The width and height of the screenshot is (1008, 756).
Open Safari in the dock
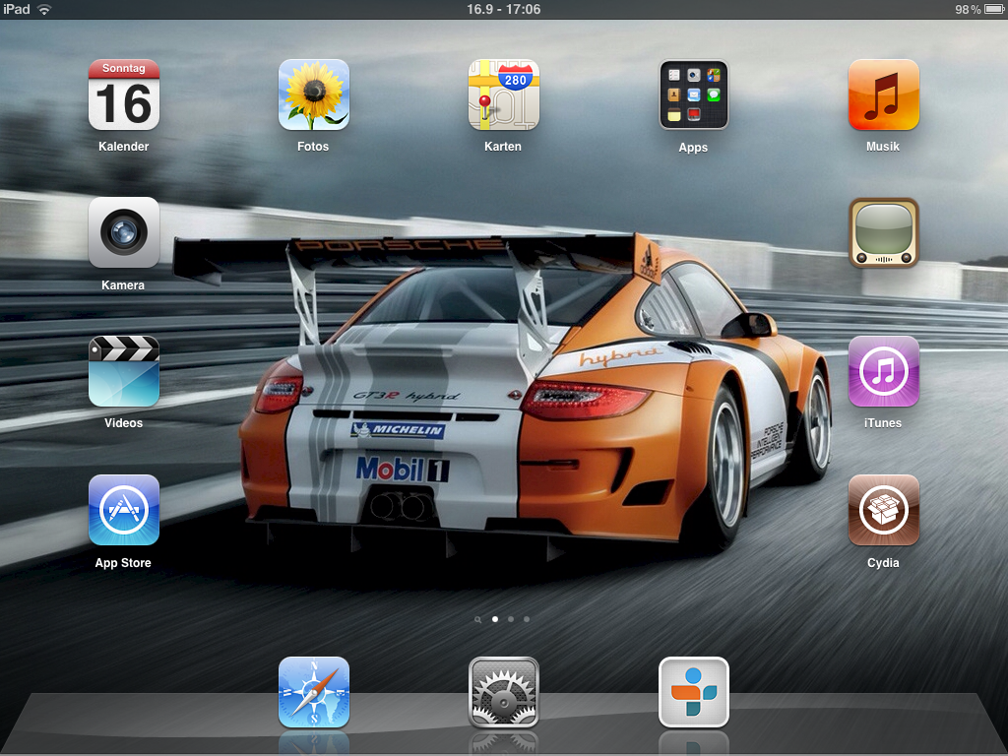coord(314,692)
